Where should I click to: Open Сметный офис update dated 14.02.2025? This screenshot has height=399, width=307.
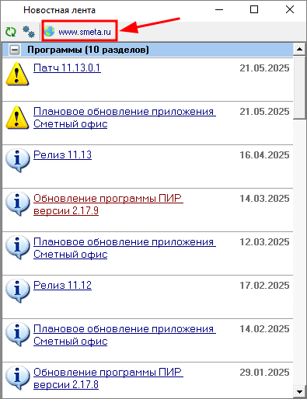124,335
